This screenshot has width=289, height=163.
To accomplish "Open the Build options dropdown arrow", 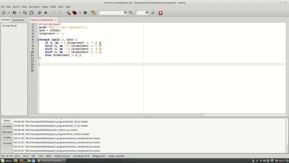I will click(80, 13).
